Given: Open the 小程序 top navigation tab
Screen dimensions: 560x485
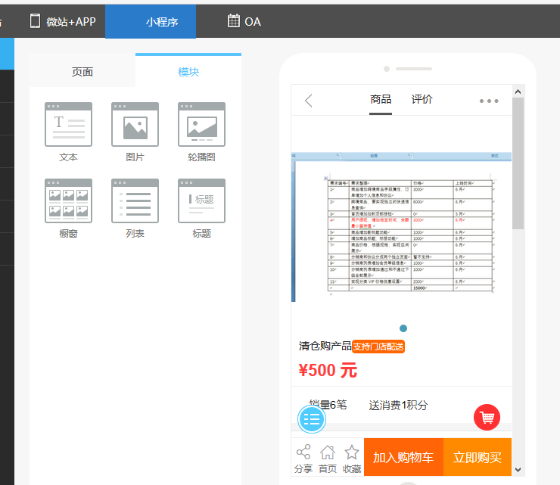Looking at the screenshot, I should click(x=151, y=21).
